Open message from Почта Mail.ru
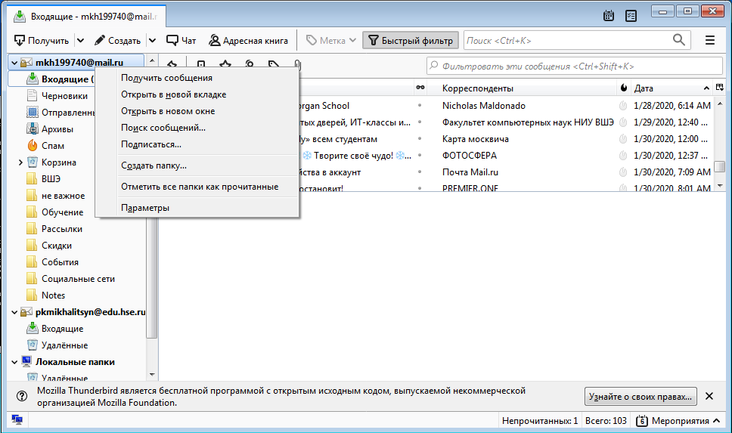732x433 pixels. click(470, 172)
